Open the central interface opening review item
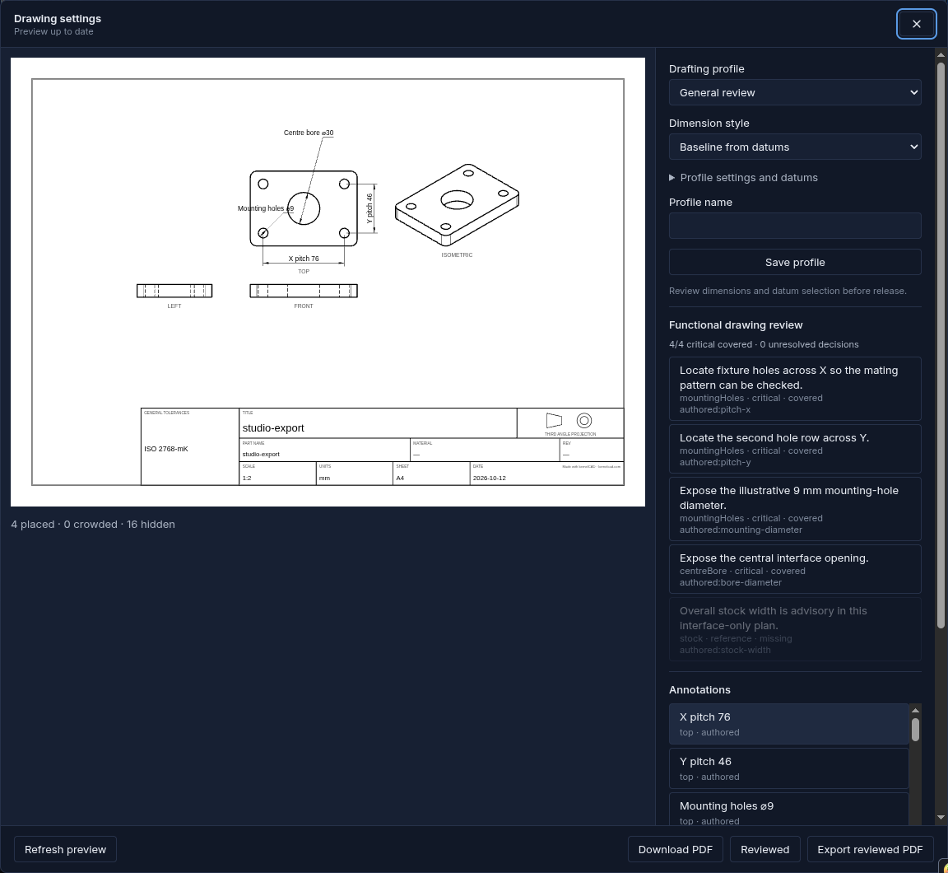The height and width of the screenshot is (873, 948). (x=794, y=569)
